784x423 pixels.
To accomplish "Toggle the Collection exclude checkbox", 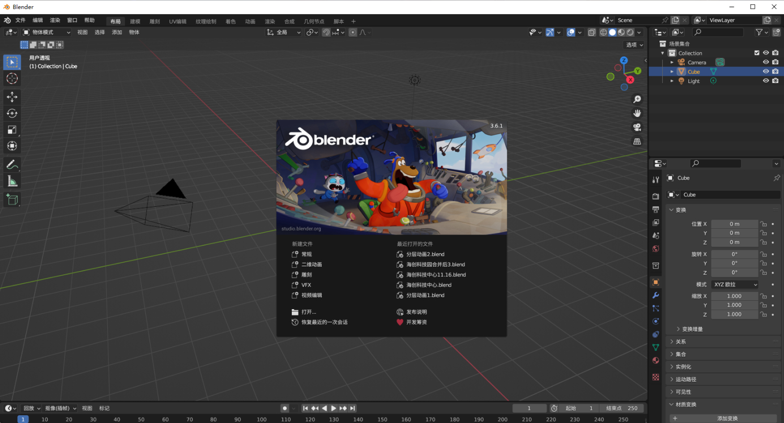I will pos(756,53).
